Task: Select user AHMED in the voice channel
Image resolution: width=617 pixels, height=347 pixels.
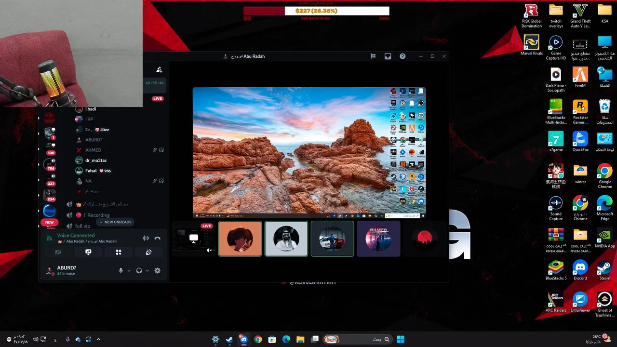Action: (x=93, y=150)
